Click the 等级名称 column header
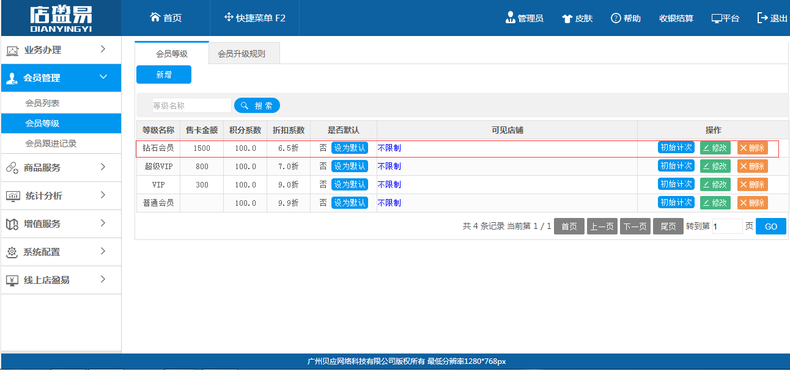790x370 pixels. [x=158, y=130]
